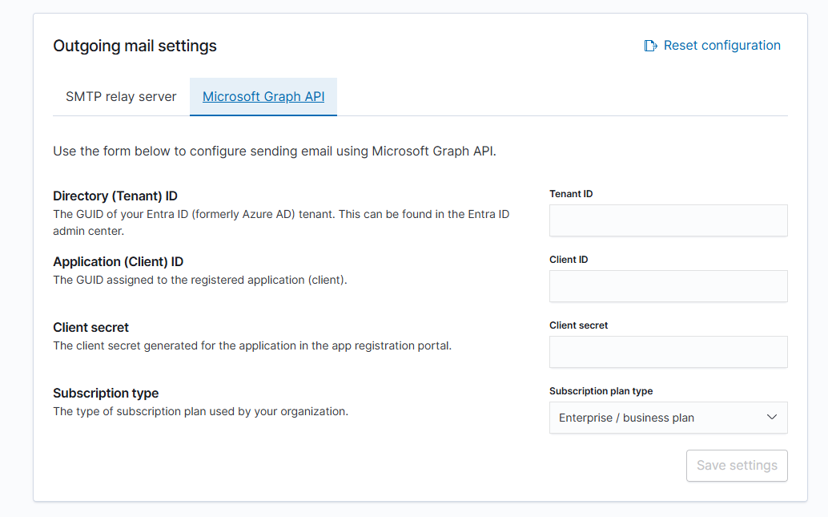828x517 pixels.
Task: Select the Microsoft Graph API tab
Action: [263, 97]
